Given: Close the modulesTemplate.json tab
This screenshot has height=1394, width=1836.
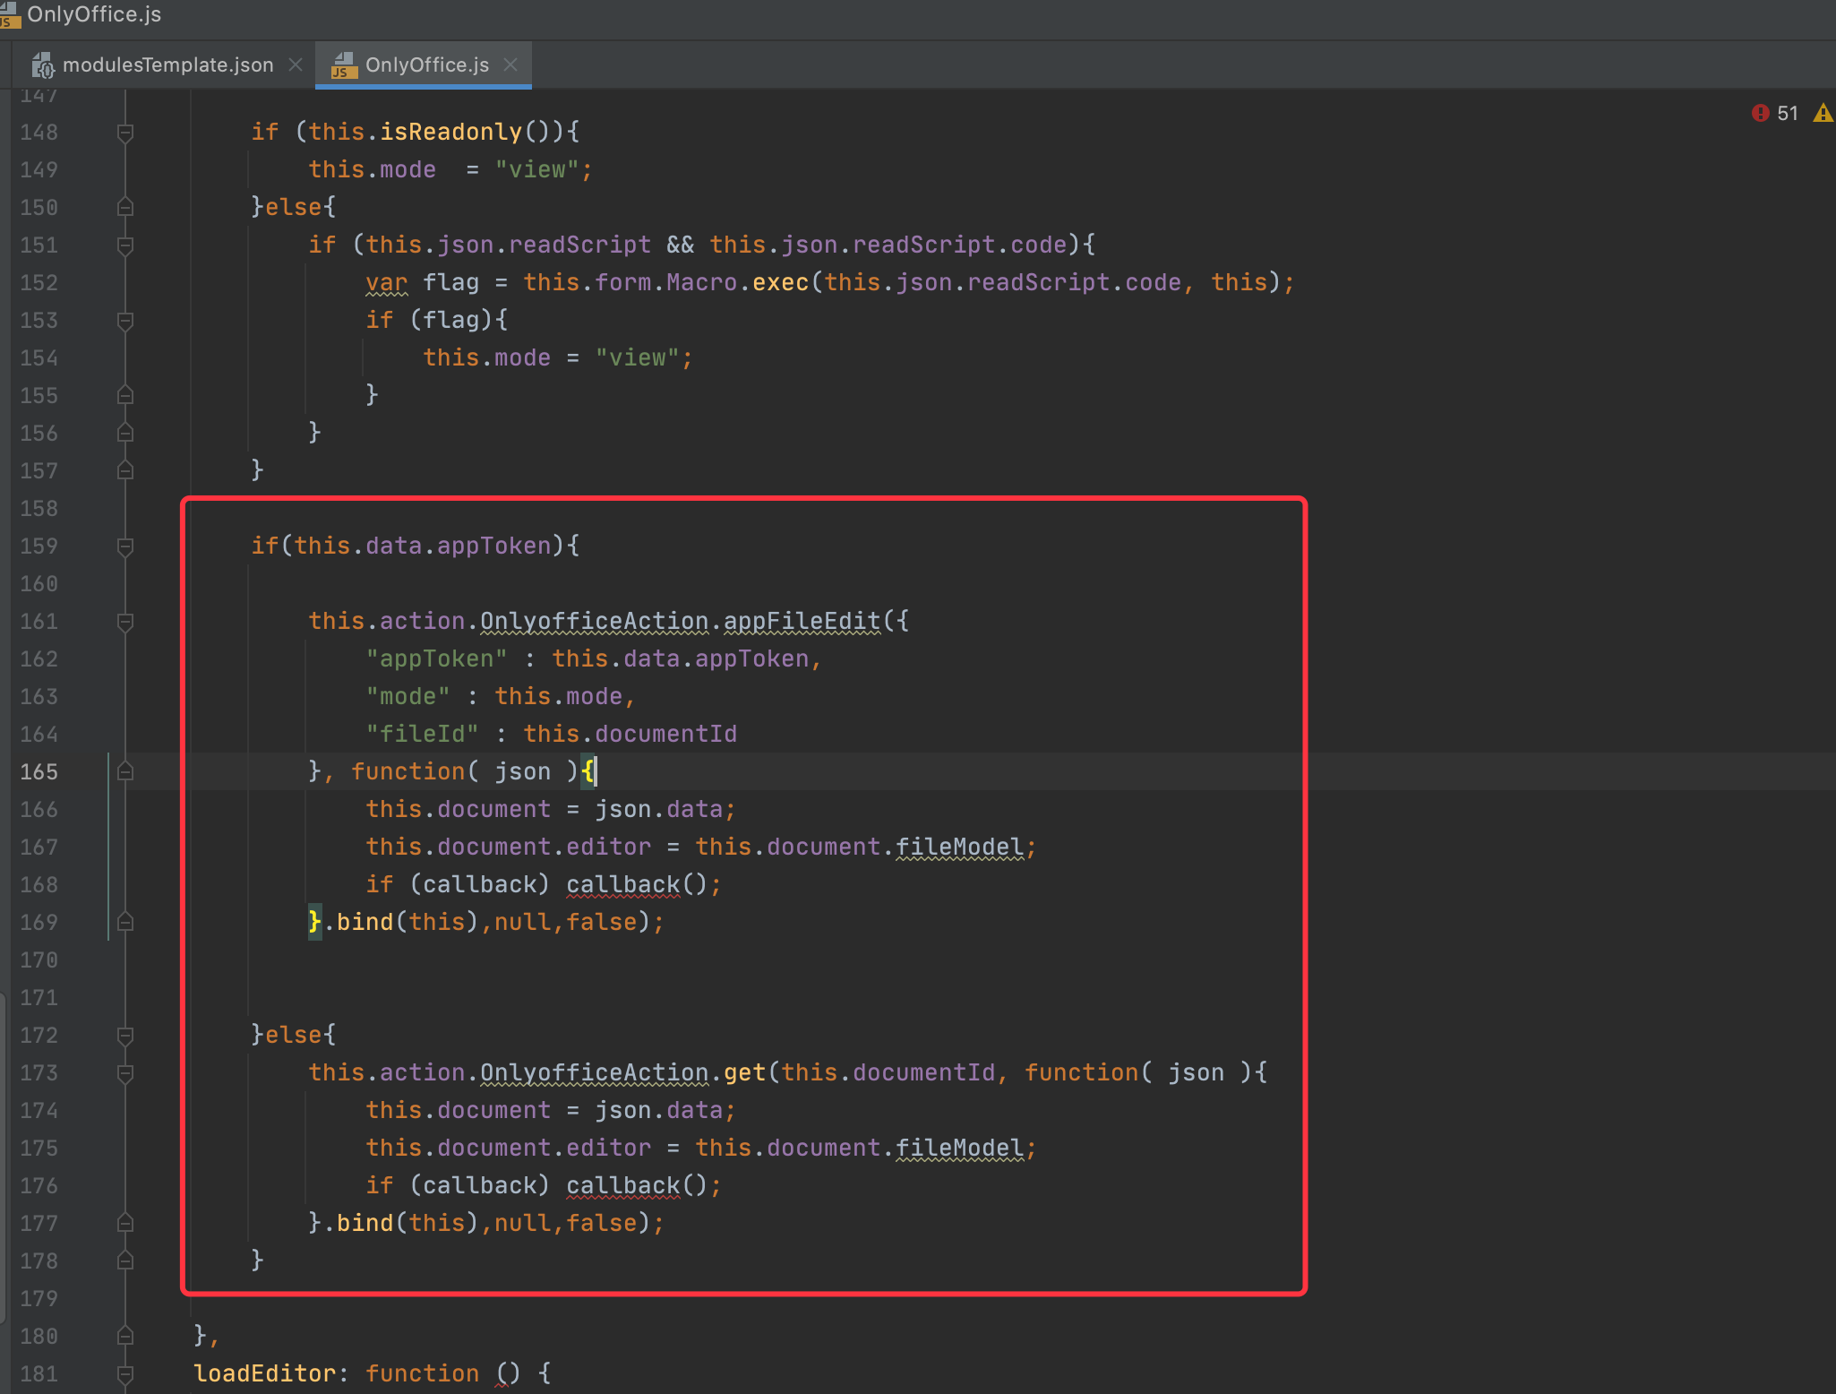Looking at the screenshot, I should pyautogui.click(x=296, y=65).
